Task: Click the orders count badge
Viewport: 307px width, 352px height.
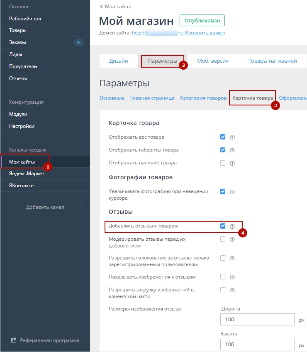Action: [x=78, y=42]
